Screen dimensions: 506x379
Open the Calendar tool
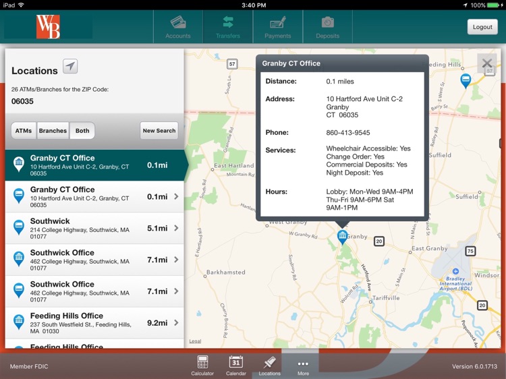pos(236,366)
